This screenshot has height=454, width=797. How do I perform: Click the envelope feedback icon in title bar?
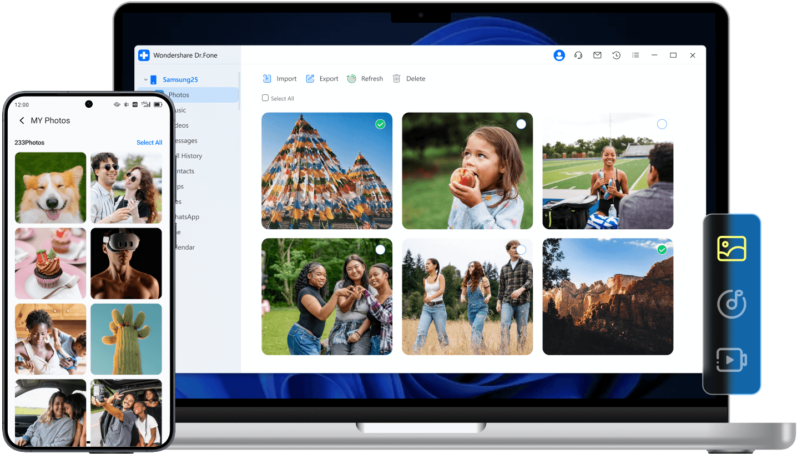pos(597,56)
